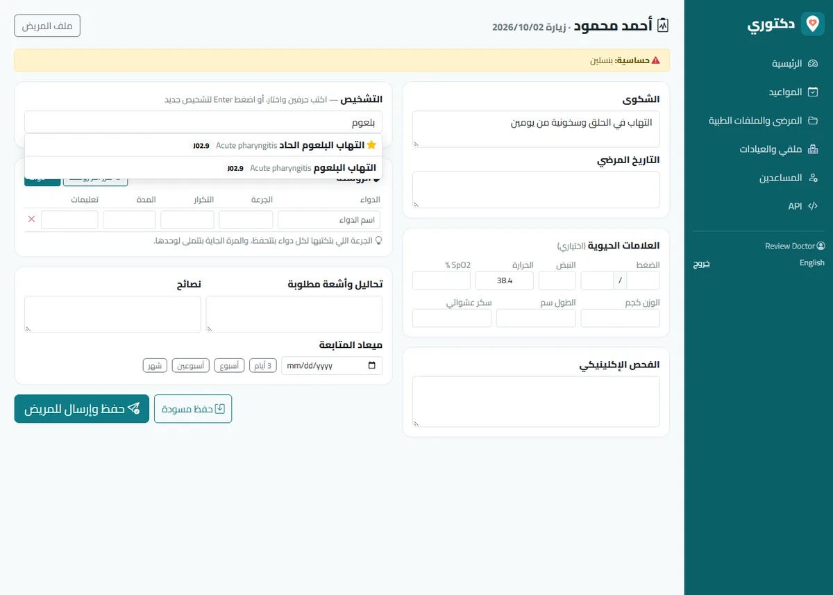Click the clipboard pulse icon beside أحمد محمود

[663, 26]
